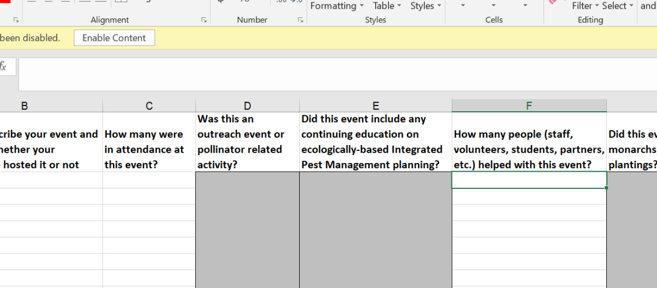Select column C header
This screenshot has width=657, height=288.
(x=149, y=106)
